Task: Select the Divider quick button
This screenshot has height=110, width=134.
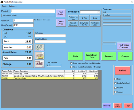Action: coord(95,18)
